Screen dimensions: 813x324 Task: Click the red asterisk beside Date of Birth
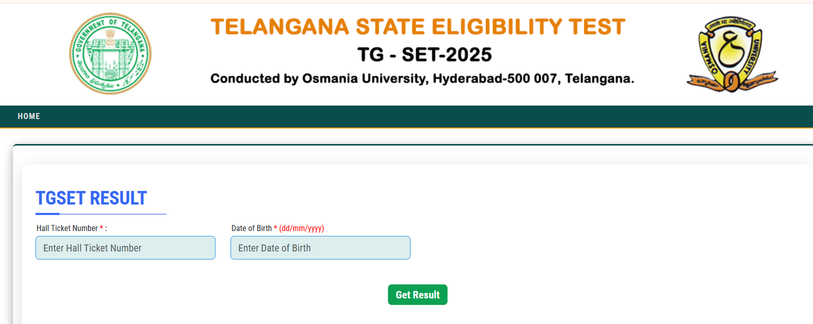coord(275,228)
